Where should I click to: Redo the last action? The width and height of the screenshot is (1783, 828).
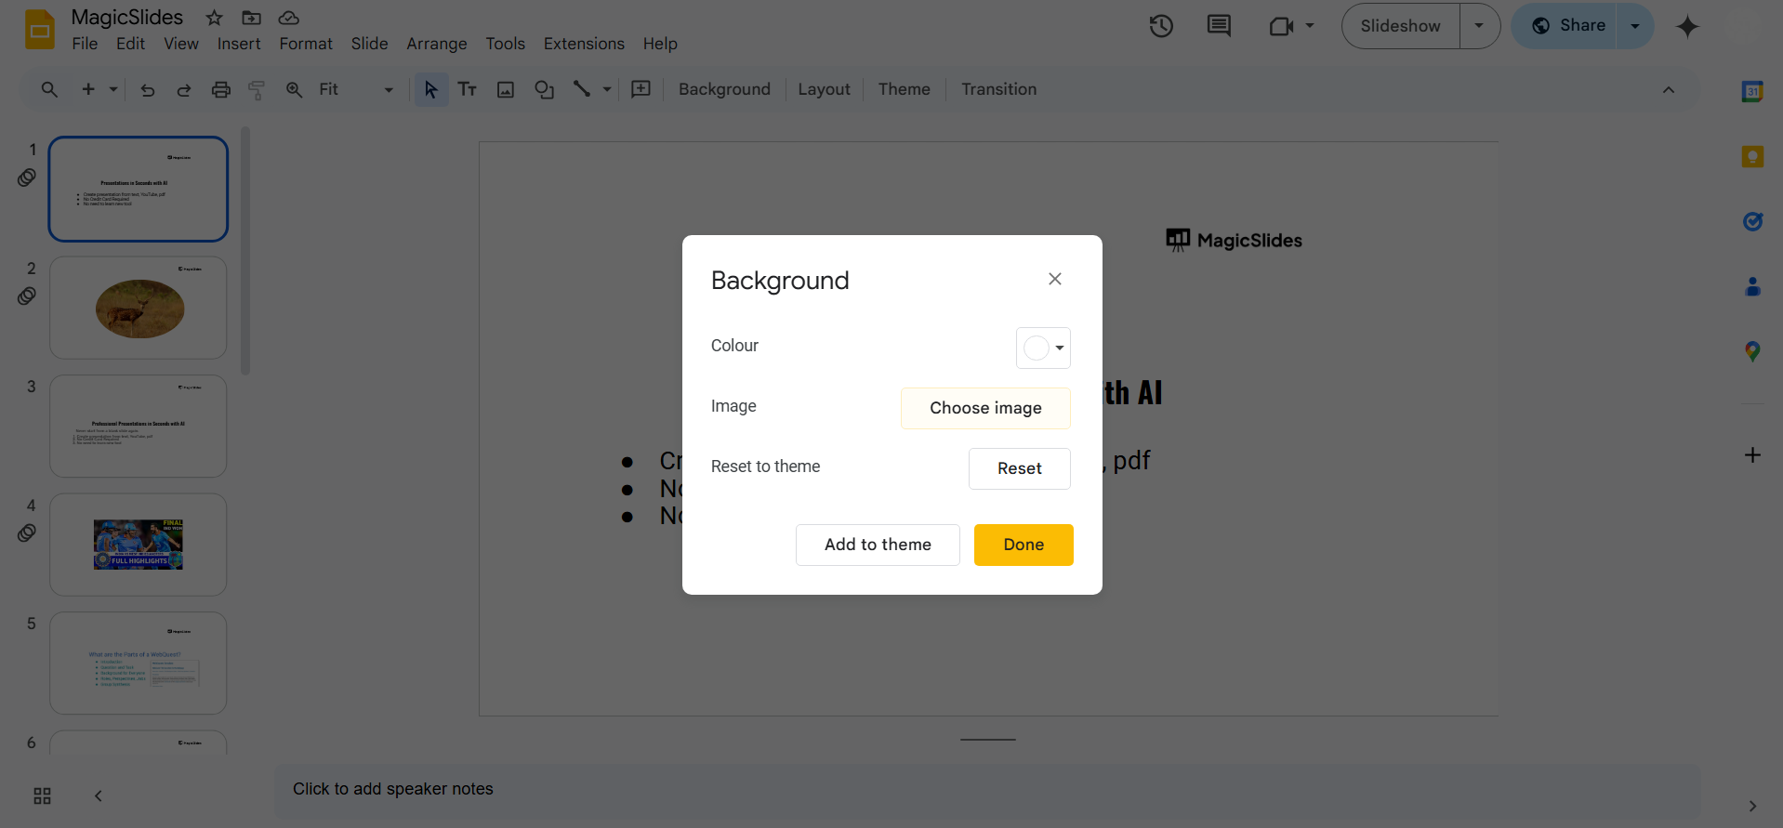pos(184,89)
